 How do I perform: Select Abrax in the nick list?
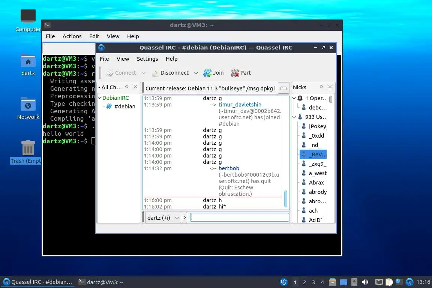(x=316, y=183)
